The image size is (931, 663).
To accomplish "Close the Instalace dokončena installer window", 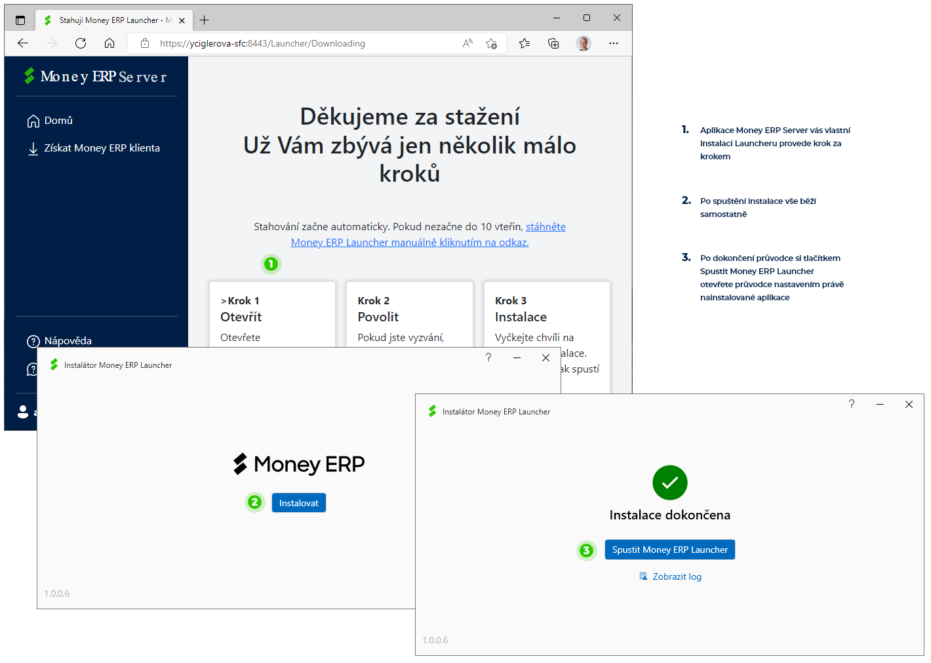I will (909, 404).
